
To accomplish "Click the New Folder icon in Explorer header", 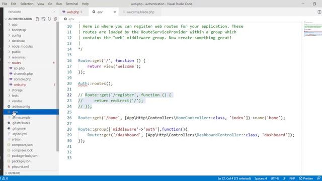I will [x=43, y=19].
